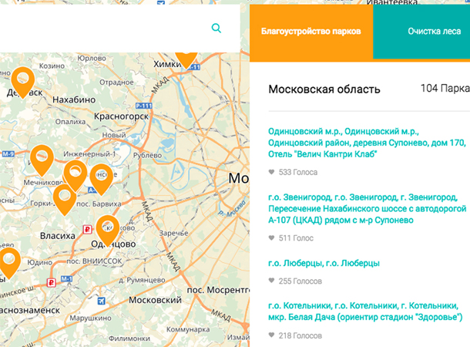Click the M-9 road shield

click(x=8, y=154)
